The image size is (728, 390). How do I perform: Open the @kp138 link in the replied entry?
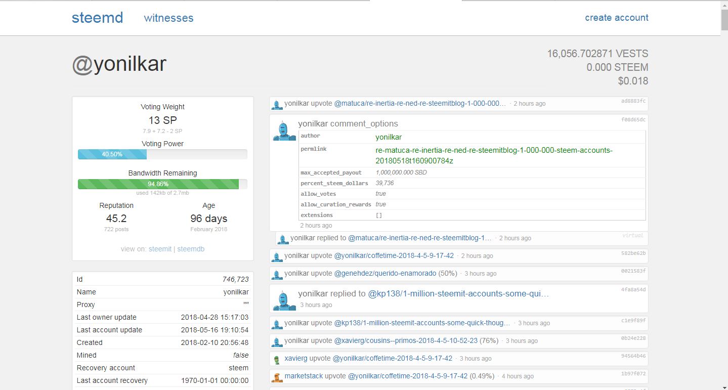pyautogui.click(x=458, y=293)
